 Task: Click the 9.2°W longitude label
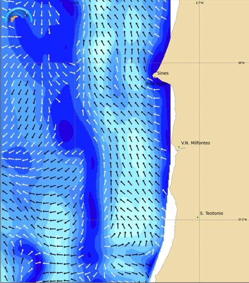(75, 3)
